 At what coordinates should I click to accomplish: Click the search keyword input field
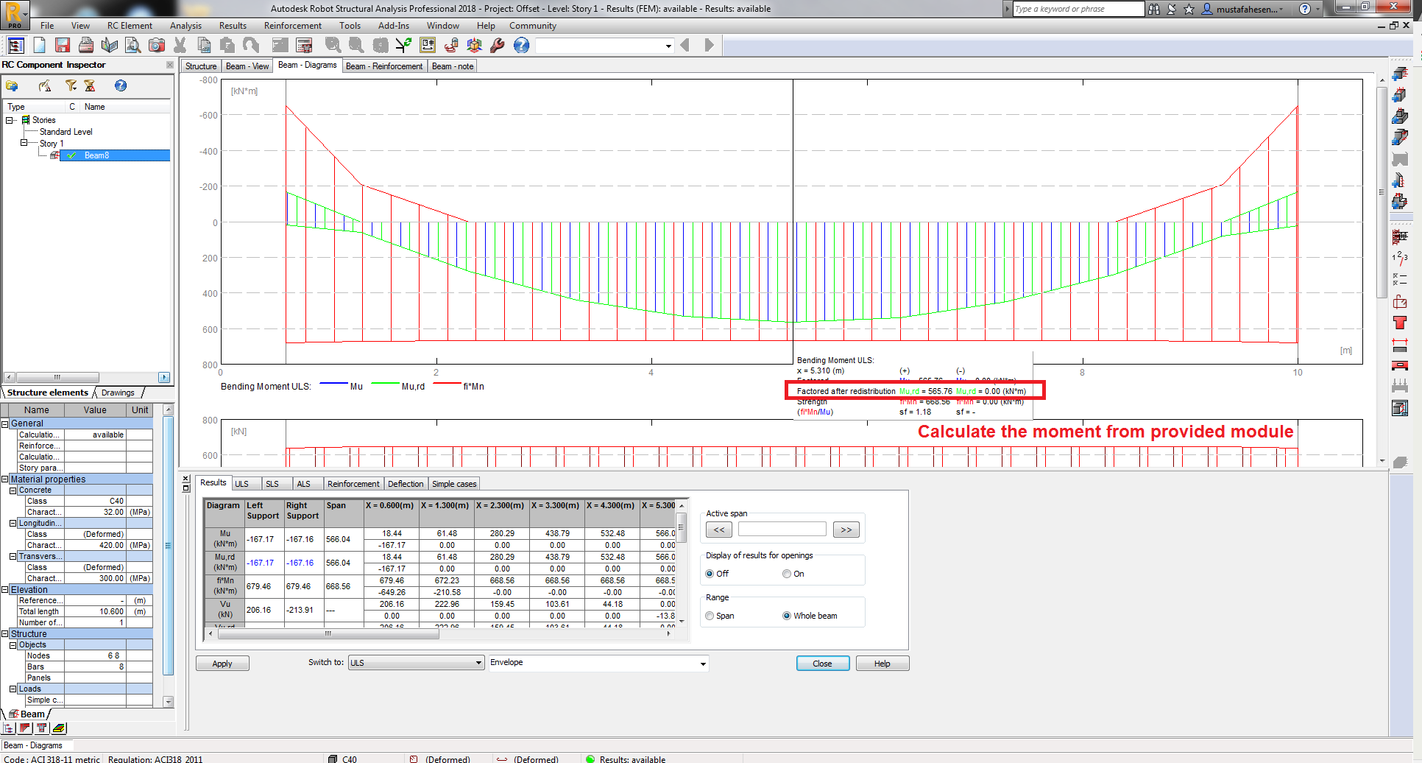point(1078,9)
